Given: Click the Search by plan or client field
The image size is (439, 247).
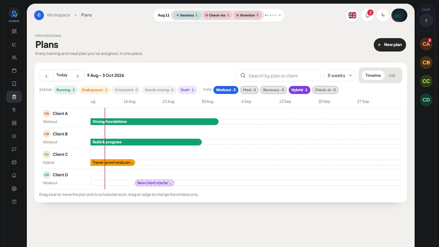Looking at the screenshot, I should tap(278, 75).
